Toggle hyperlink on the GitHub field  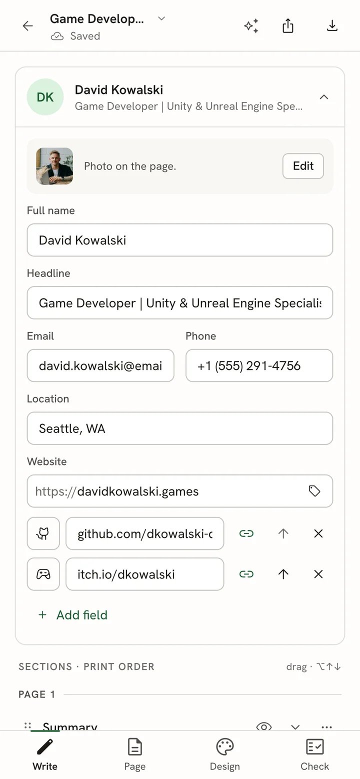pos(246,533)
